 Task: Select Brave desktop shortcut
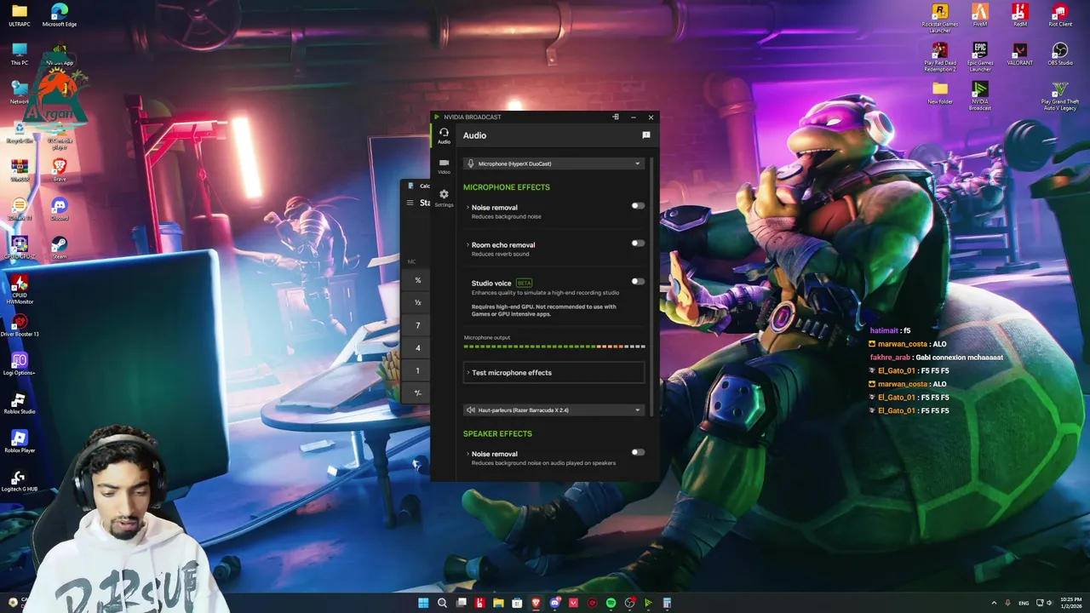pyautogui.click(x=60, y=169)
